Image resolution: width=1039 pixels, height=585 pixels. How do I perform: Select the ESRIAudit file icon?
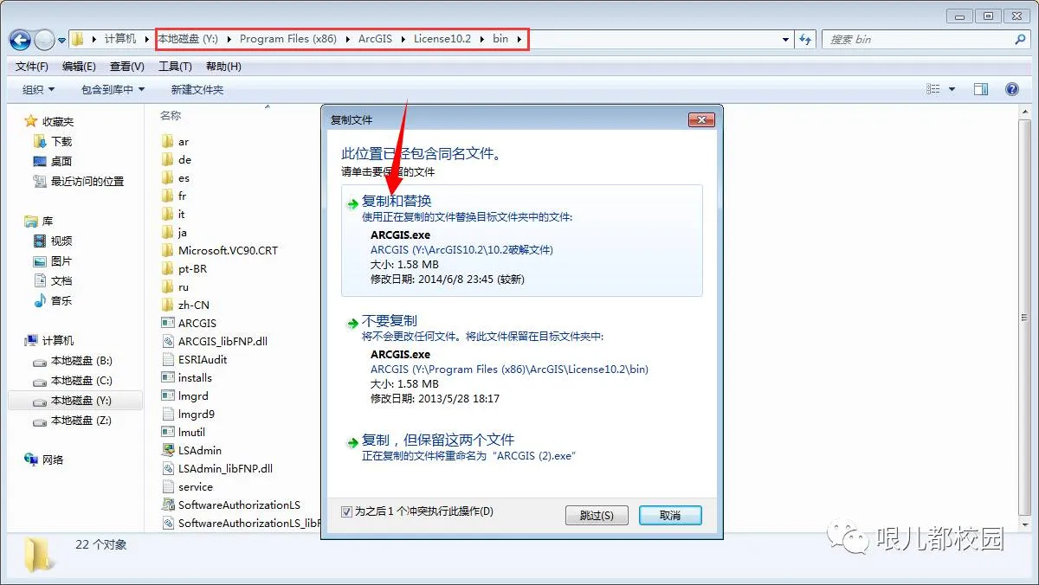pos(168,359)
